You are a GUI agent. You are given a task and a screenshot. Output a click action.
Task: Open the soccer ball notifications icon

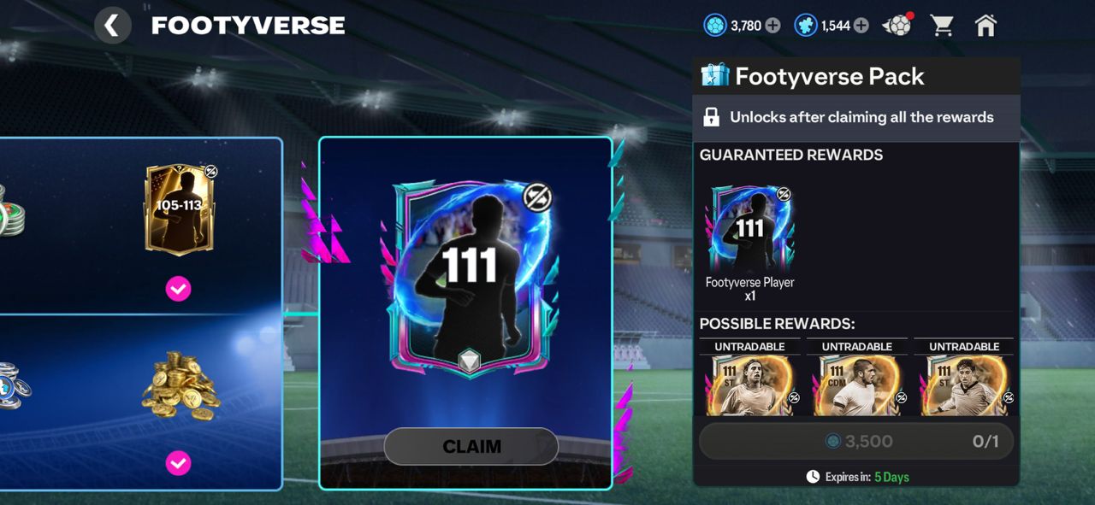coord(897,25)
